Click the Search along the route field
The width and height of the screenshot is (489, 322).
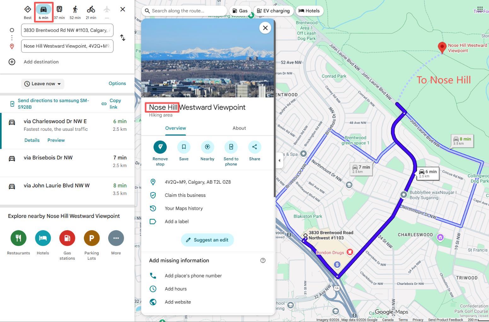point(184,11)
